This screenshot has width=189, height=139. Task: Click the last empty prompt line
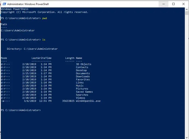[21, 110]
